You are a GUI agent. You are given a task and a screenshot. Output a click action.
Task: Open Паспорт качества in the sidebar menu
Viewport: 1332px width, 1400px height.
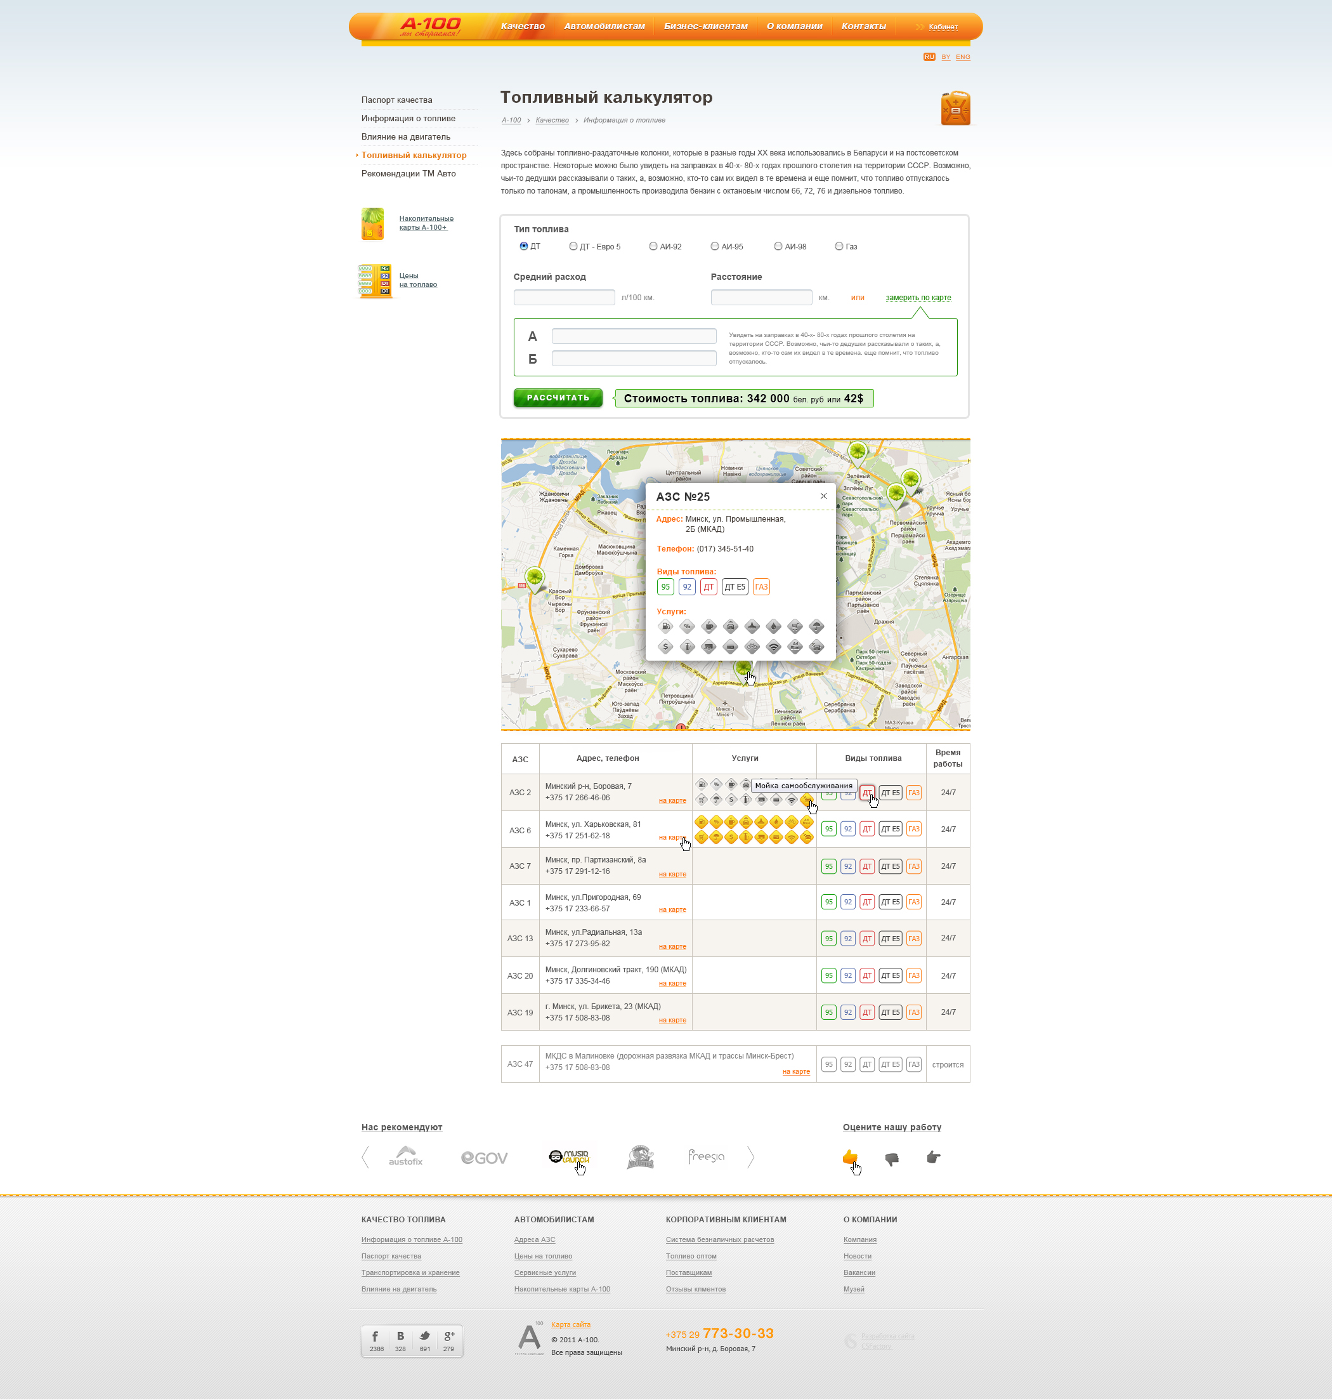[397, 100]
